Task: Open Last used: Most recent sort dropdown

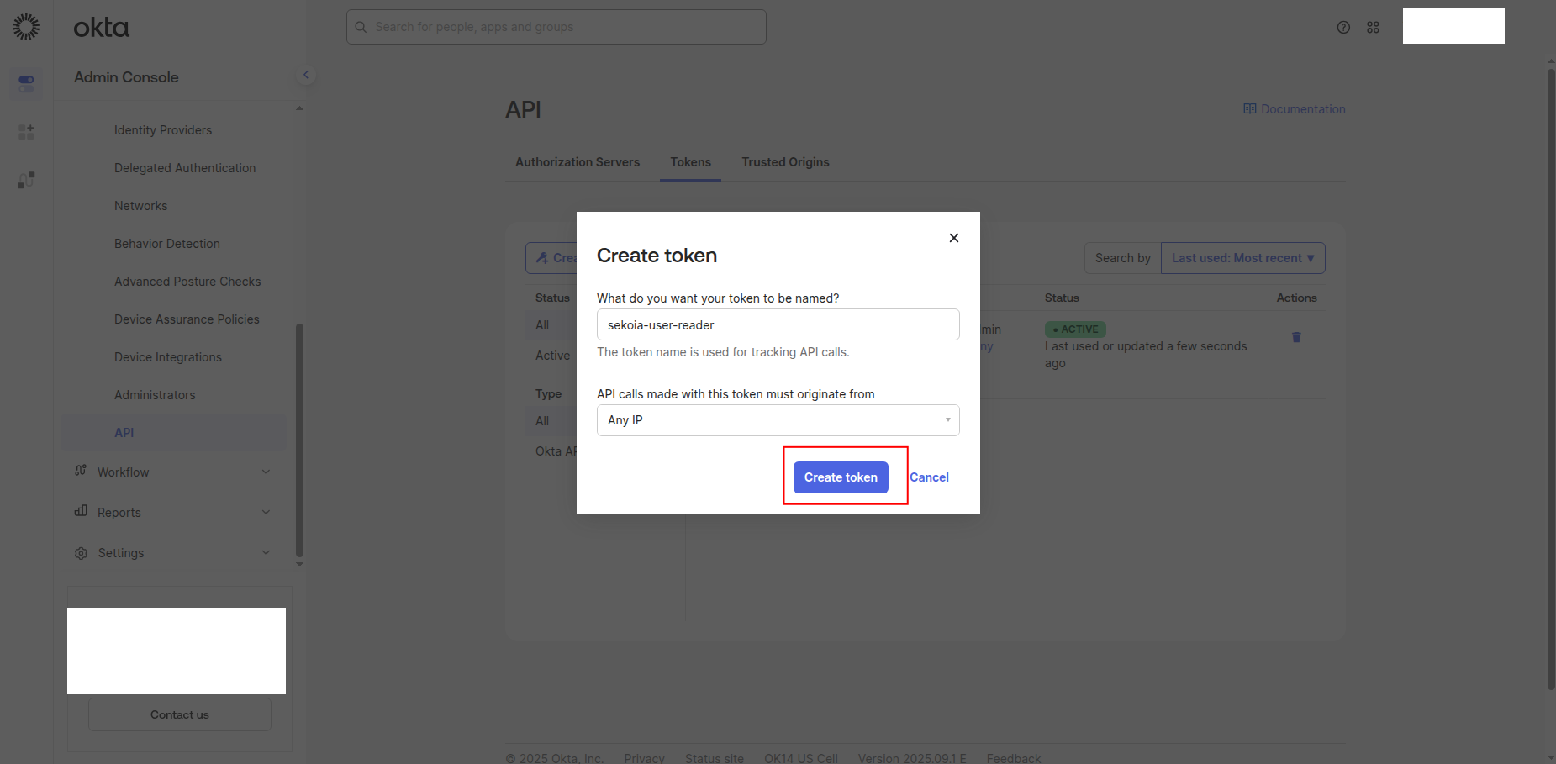Action: [x=1242, y=258]
